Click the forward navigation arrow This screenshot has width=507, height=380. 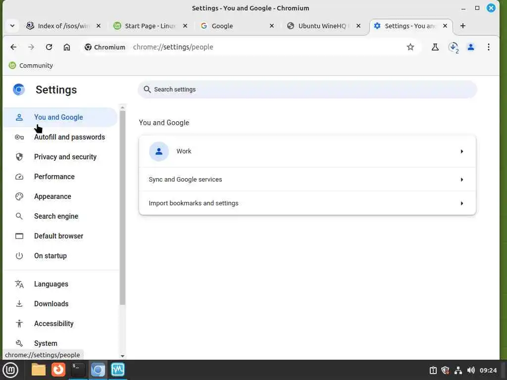coord(31,47)
